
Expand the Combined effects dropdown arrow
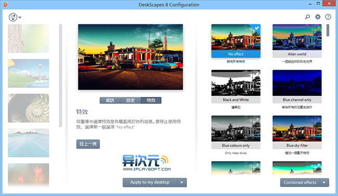[x=324, y=182]
